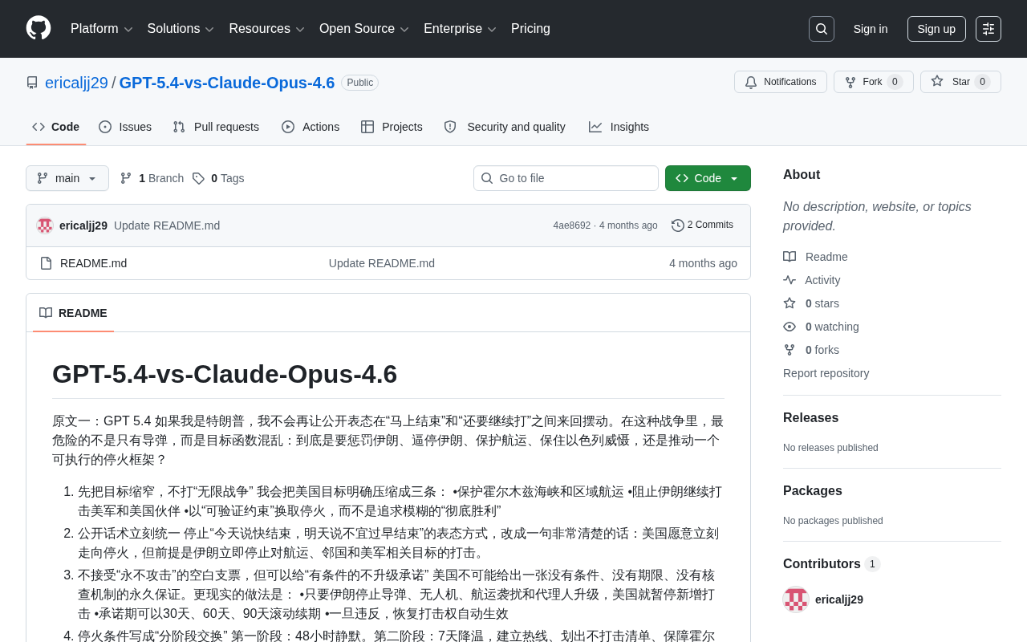Open the green Code dropdown button
Screen dimensions: 1027x642
point(708,178)
